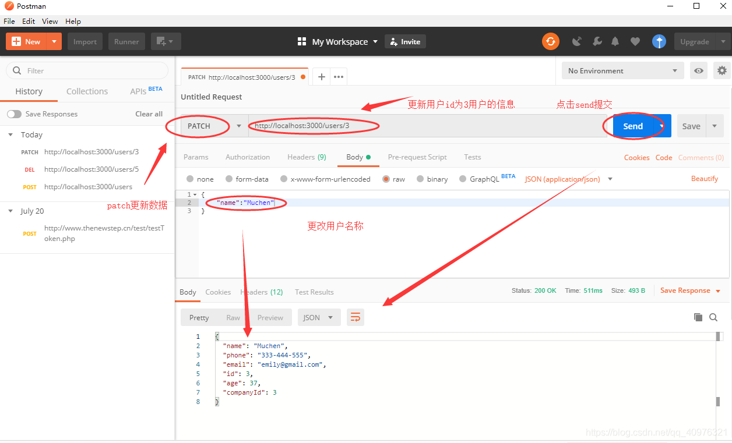Open the No Environment dropdown
The width and height of the screenshot is (732, 443).
[x=623, y=70]
